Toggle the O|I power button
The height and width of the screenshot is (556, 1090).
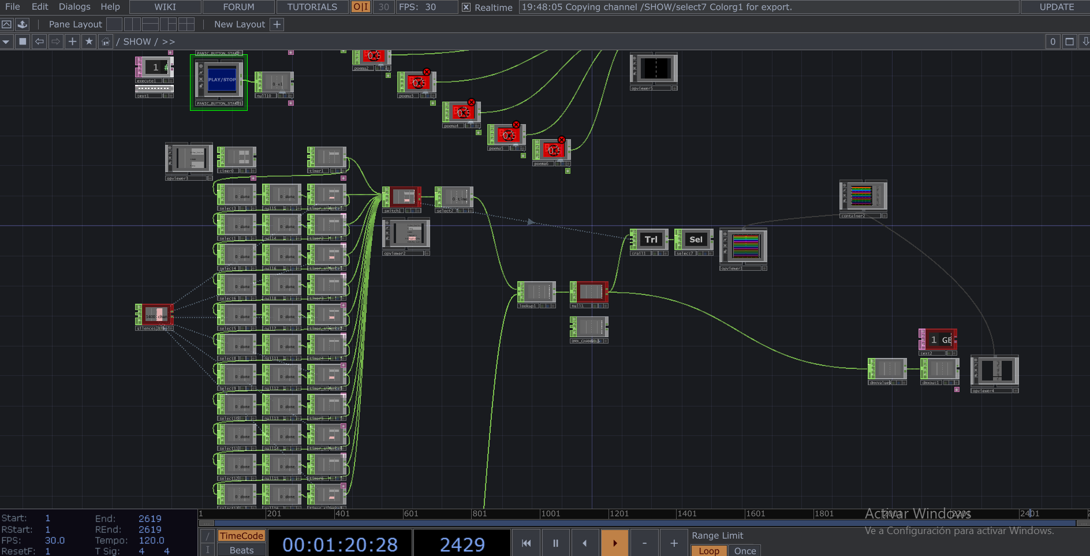tap(361, 7)
